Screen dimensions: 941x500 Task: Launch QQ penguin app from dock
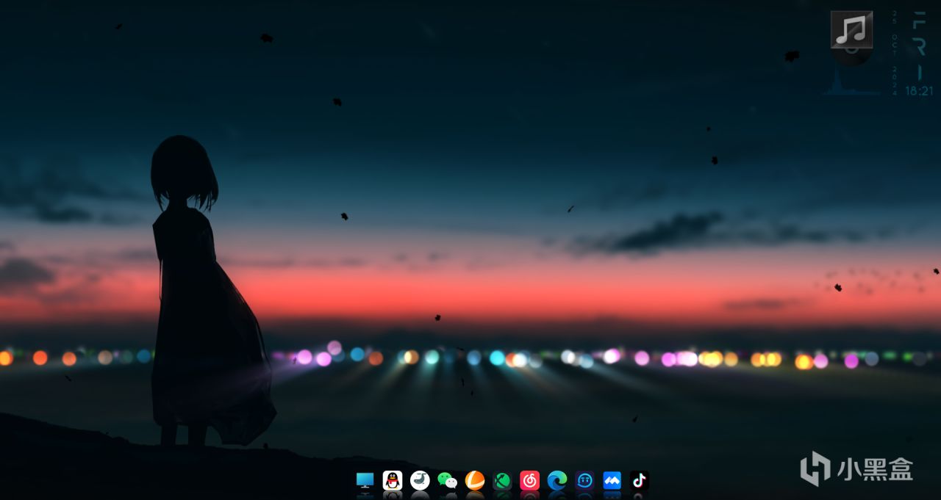[393, 480]
